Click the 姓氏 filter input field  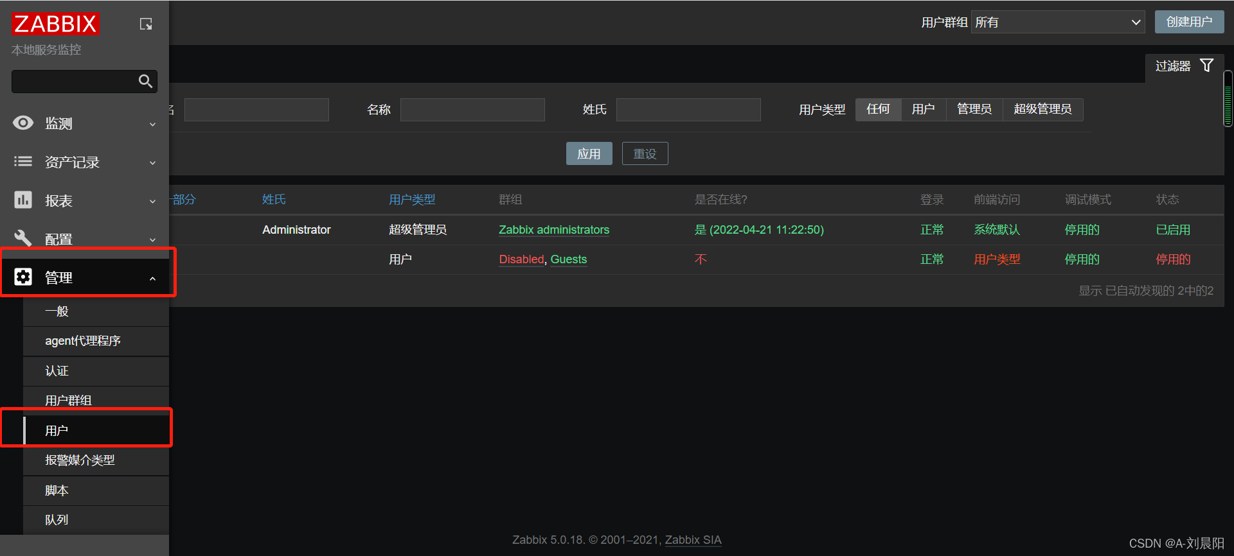688,110
